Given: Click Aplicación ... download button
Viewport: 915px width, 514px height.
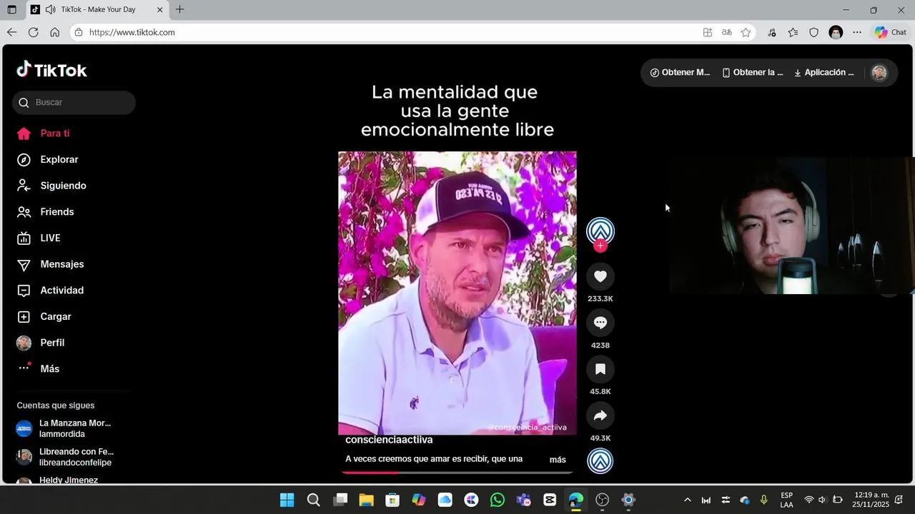Looking at the screenshot, I should (x=824, y=73).
